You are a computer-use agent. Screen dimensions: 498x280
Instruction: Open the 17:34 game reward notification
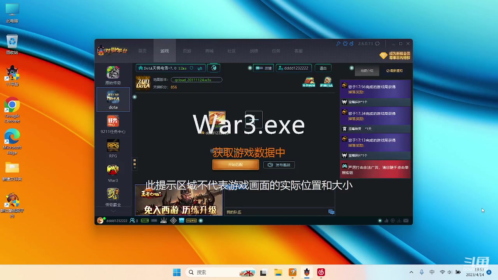(x=375, y=116)
